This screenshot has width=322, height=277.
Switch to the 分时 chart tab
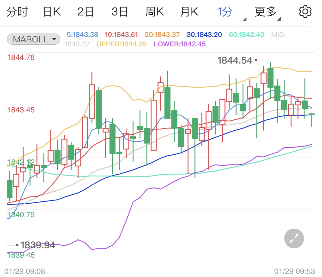point(17,11)
